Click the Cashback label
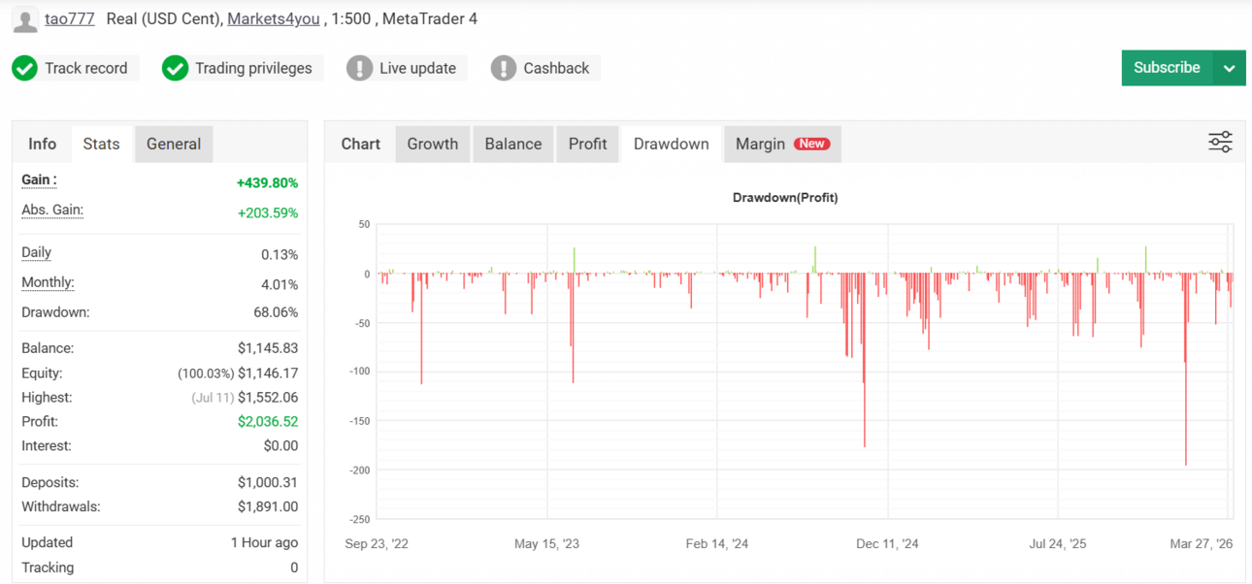This screenshot has height=584, width=1252. tap(556, 68)
